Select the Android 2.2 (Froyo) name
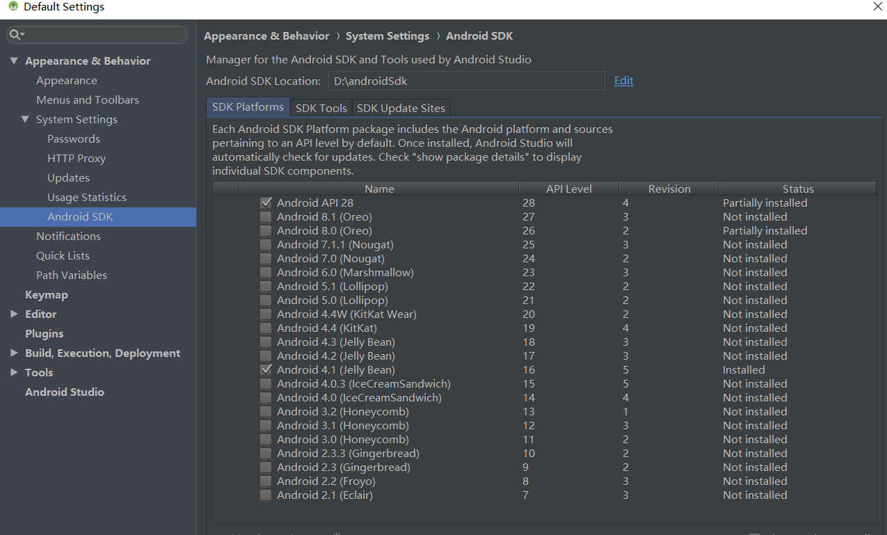 326,481
